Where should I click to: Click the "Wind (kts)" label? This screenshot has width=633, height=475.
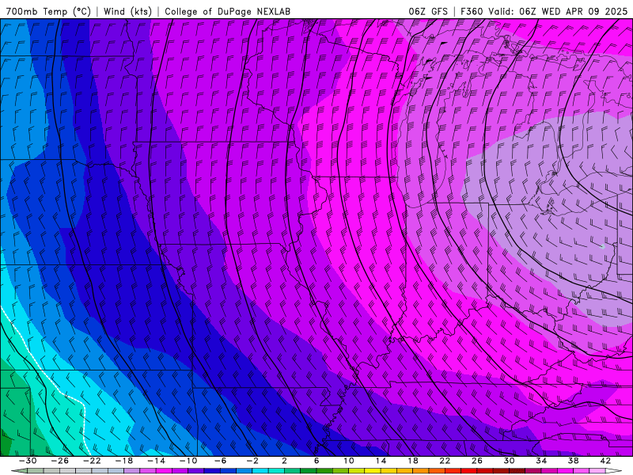[x=127, y=12]
